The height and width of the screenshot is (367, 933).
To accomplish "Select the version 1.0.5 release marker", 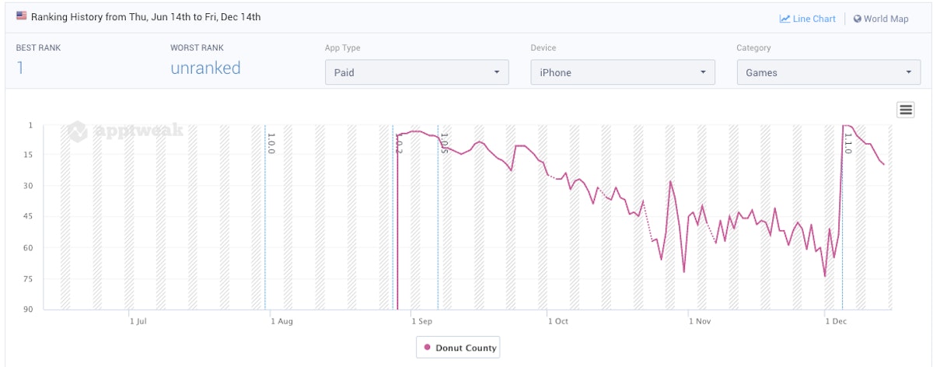I will pyautogui.click(x=444, y=143).
